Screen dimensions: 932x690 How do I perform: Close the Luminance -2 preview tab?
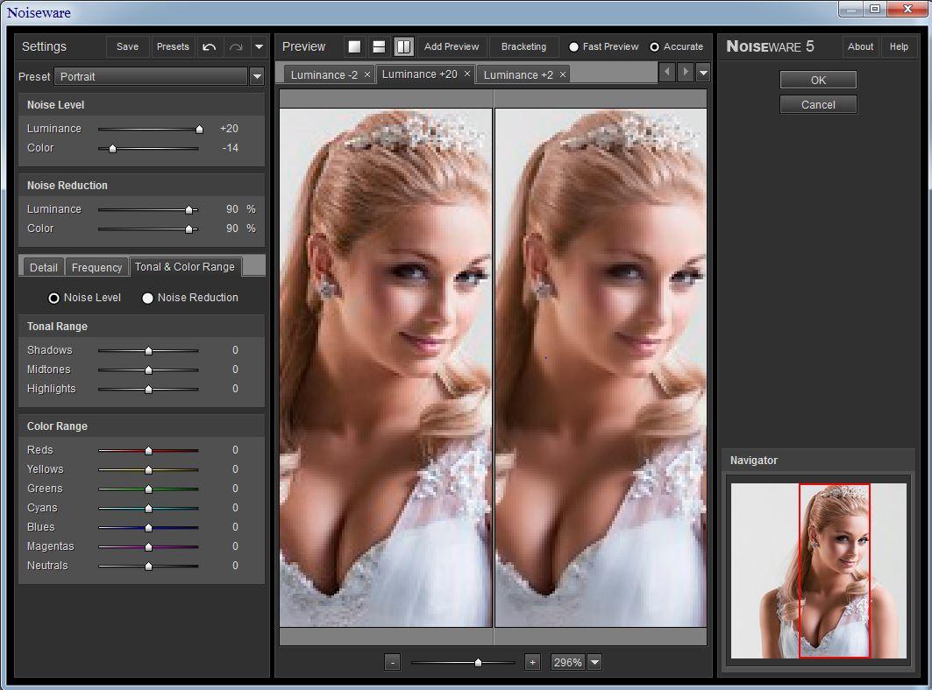tap(367, 74)
